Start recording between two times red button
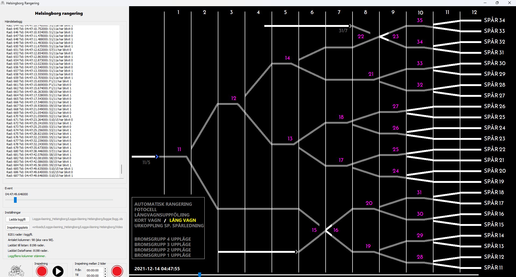Image resolution: width=516 pixels, height=277 pixels. point(117,271)
